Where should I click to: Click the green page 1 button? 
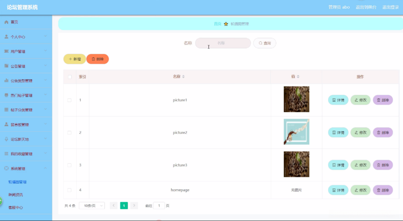click(124, 205)
